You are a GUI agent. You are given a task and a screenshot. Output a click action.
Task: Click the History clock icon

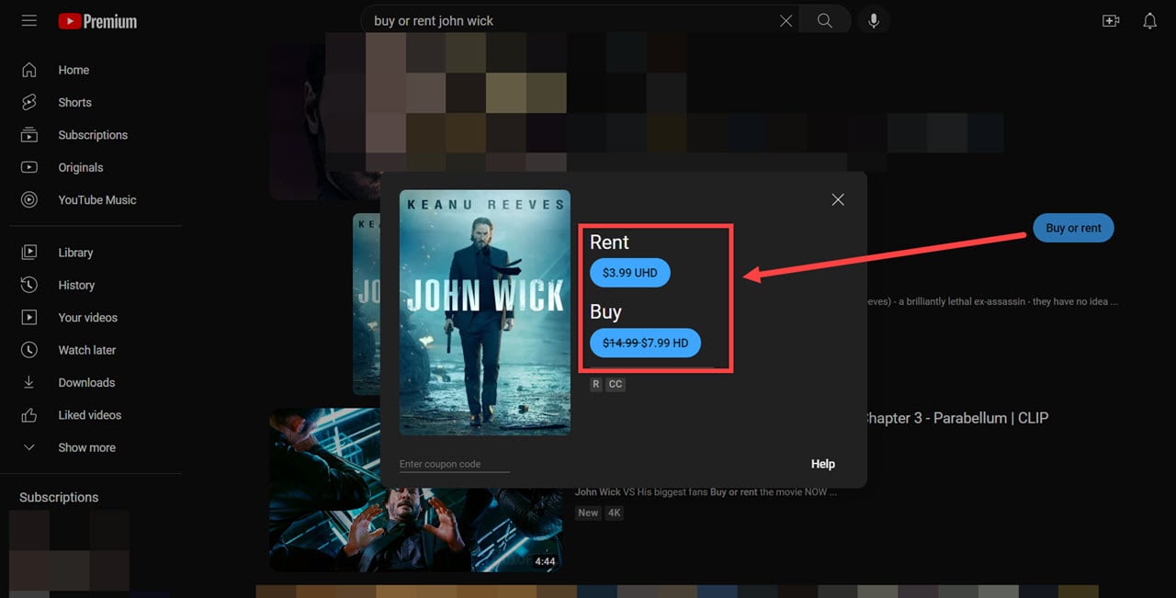coord(29,285)
